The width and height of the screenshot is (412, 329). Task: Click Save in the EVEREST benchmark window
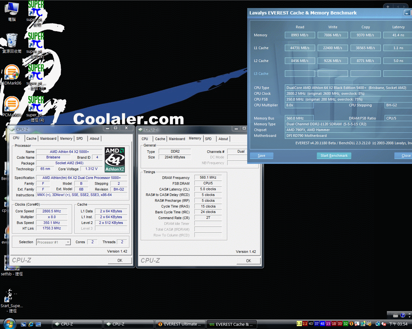[261, 156]
